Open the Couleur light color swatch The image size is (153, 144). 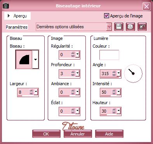click(x=109, y=55)
